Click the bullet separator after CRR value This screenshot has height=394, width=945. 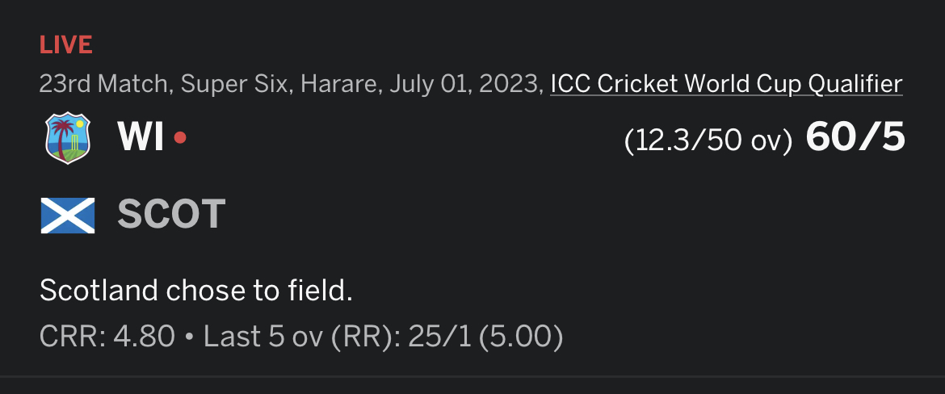189,337
